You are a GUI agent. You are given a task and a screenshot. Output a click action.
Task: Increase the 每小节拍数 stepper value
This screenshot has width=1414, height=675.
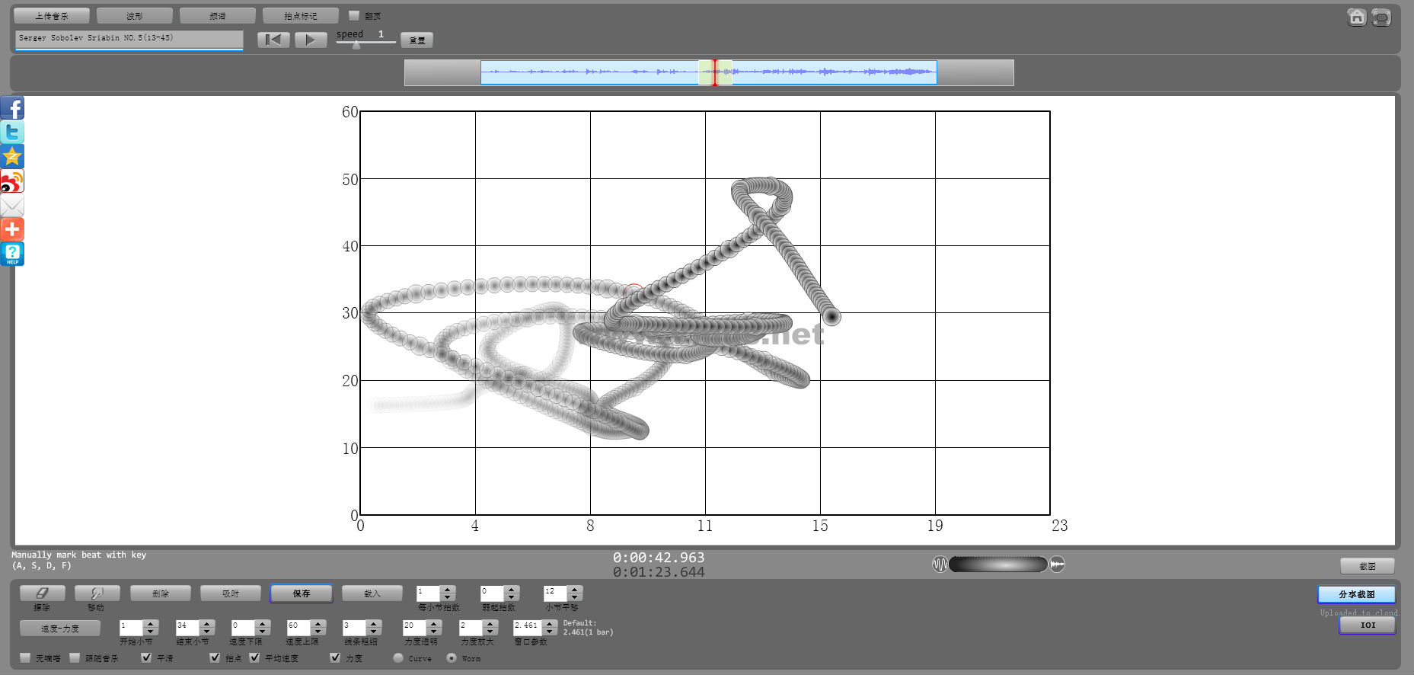pyautogui.click(x=448, y=589)
